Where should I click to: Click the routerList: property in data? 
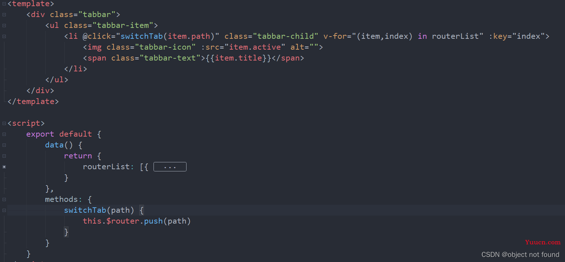pyautogui.click(x=109, y=167)
